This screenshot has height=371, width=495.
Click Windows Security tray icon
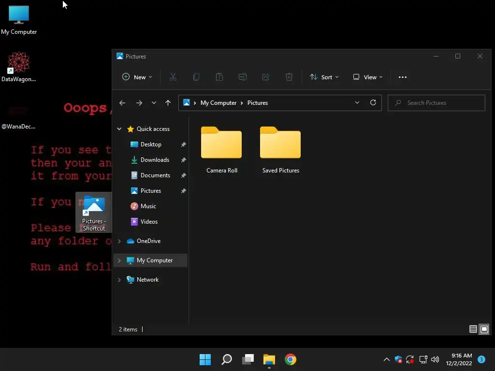pyautogui.click(x=398, y=359)
